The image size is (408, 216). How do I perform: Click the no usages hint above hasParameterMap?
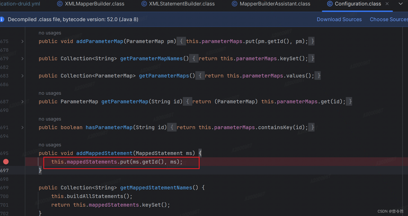pyautogui.click(x=50, y=119)
